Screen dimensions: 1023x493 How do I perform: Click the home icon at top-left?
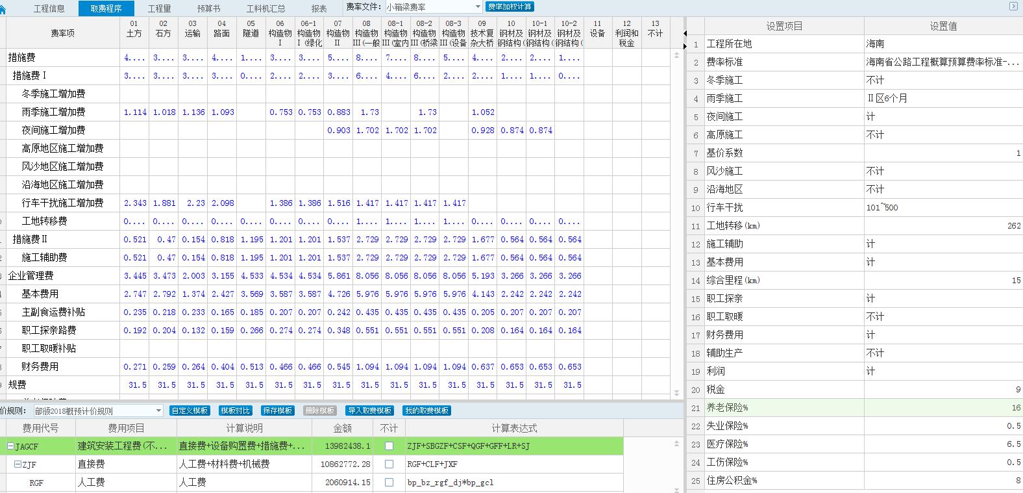[3, 8]
